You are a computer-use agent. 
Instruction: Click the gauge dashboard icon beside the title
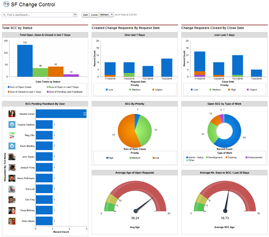tap(6, 5)
